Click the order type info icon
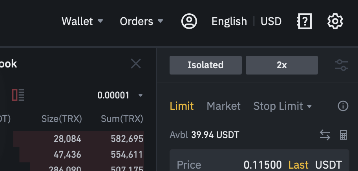Image resolution: width=358 pixels, height=171 pixels. 343,106
